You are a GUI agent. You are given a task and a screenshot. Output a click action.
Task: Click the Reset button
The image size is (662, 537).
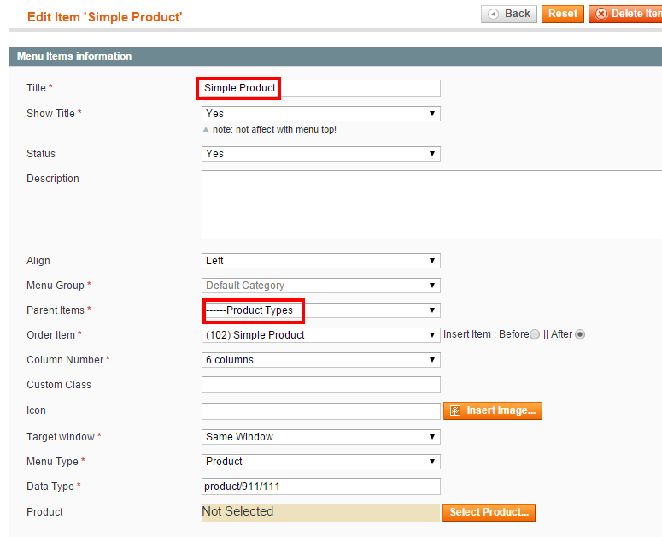point(562,14)
